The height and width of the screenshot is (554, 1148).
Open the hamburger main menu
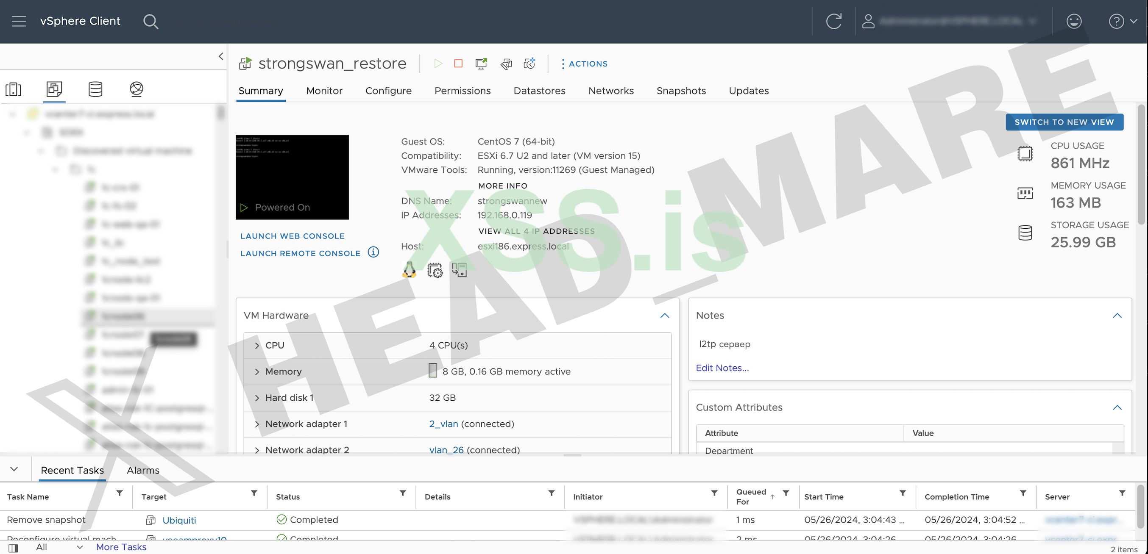[19, 21]
